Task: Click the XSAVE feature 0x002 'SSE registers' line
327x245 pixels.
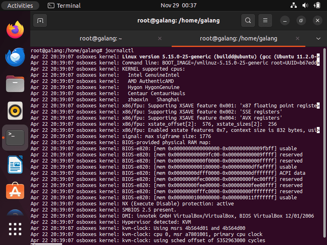Action: click(156, 112)
